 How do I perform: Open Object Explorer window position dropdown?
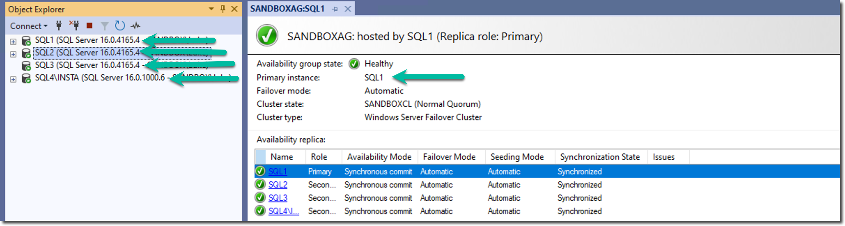[x=211, y=9]
